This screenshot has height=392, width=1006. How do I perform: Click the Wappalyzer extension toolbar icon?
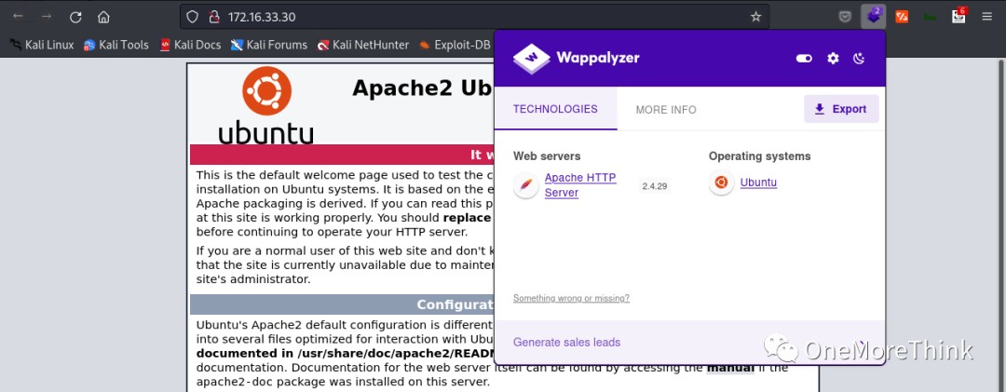[873, 17]
